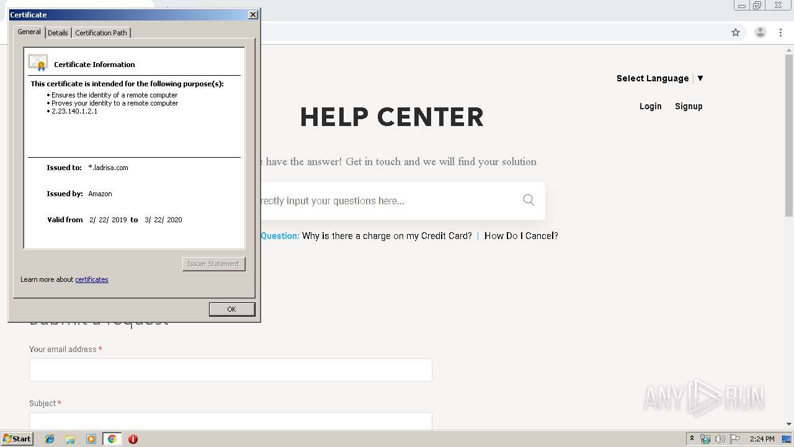Image resolution: width=794 pixels, height=447 pixels.
Task: Show hidden tray icons arrow
Action: (x=692, y=439)
